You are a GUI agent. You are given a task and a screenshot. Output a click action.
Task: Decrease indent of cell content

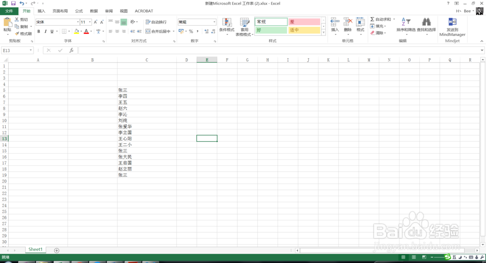[x=133, y=31]
